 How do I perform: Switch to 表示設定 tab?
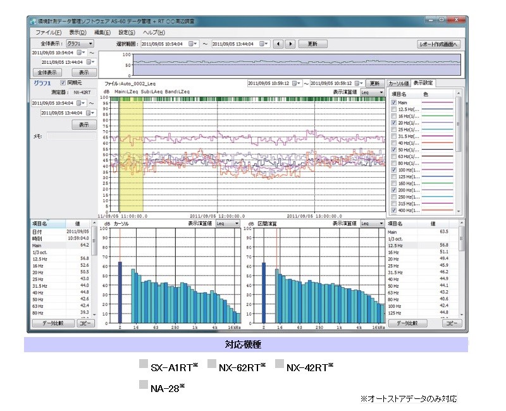click(x=423, y=83)
